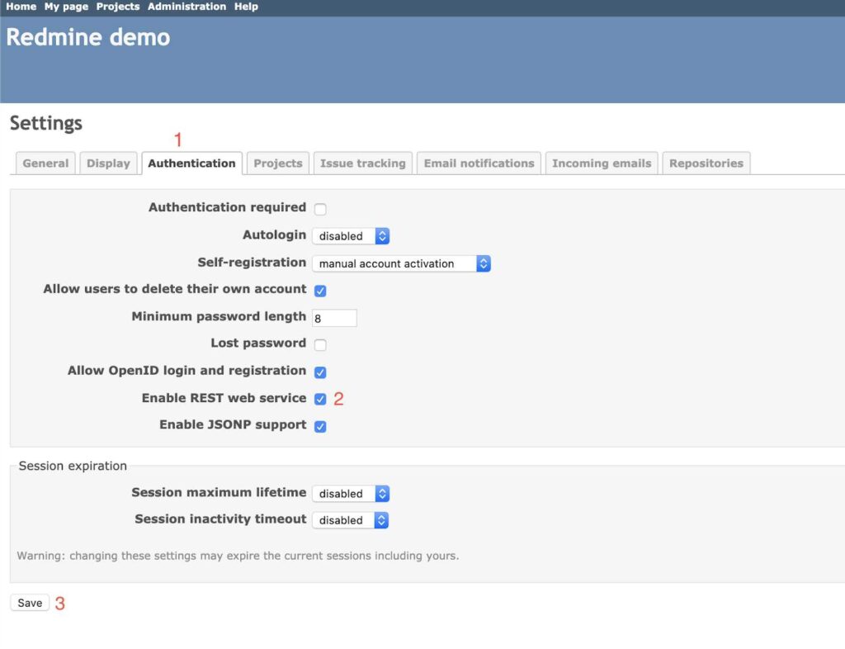Open Administration in the top menu
Screen dimensions: 845x649
(x=186, y=7)
